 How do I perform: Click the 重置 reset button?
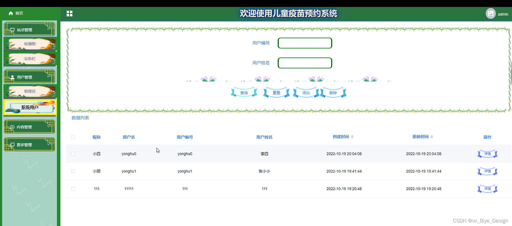[277, 93]
